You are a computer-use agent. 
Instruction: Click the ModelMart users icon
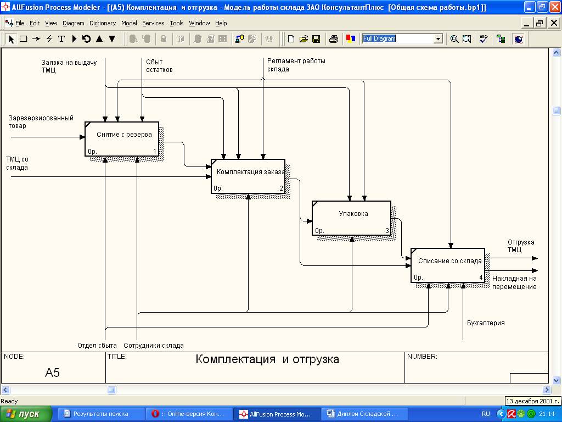coord(269,39)
